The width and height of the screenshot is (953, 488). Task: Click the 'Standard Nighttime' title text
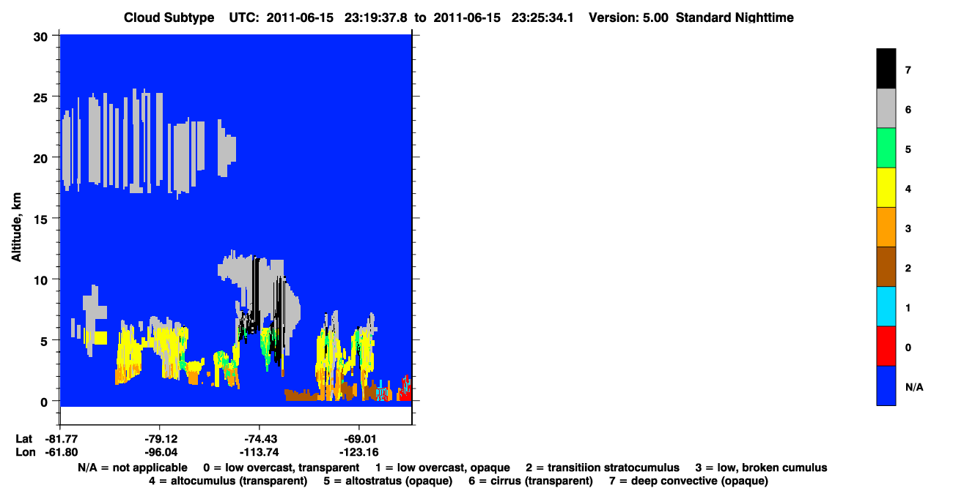tap(736, 17)
